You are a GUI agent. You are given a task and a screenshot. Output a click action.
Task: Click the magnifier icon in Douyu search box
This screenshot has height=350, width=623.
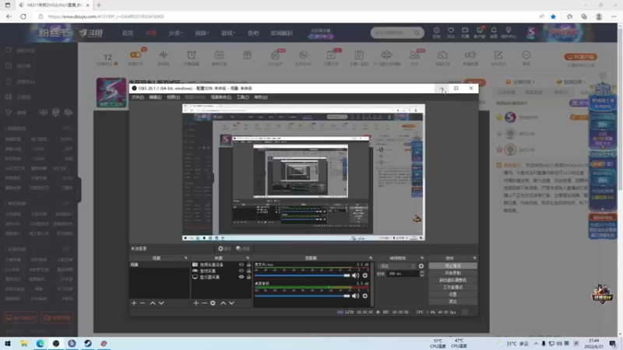click(x=417, y=33)
